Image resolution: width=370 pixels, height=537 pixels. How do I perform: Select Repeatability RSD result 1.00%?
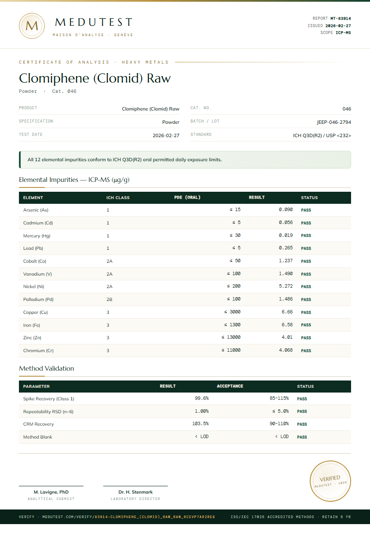(202, 411)
